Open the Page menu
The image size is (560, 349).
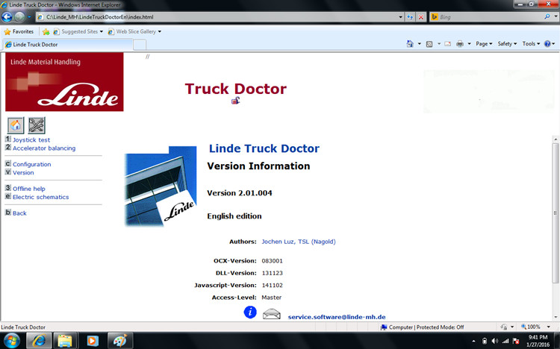coord(484,43)
